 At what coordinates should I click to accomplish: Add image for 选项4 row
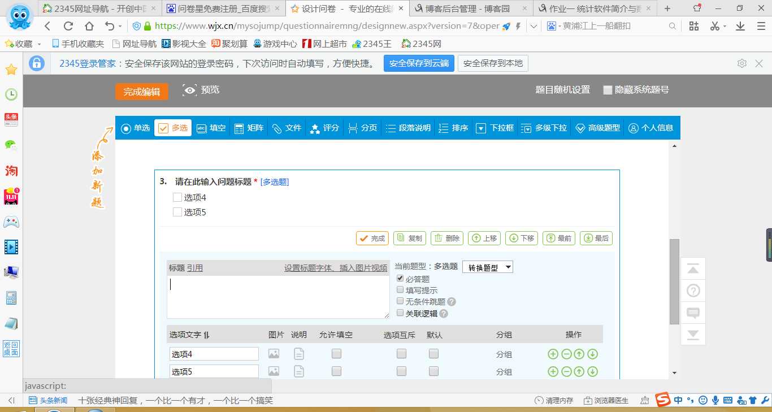[274, 354]
